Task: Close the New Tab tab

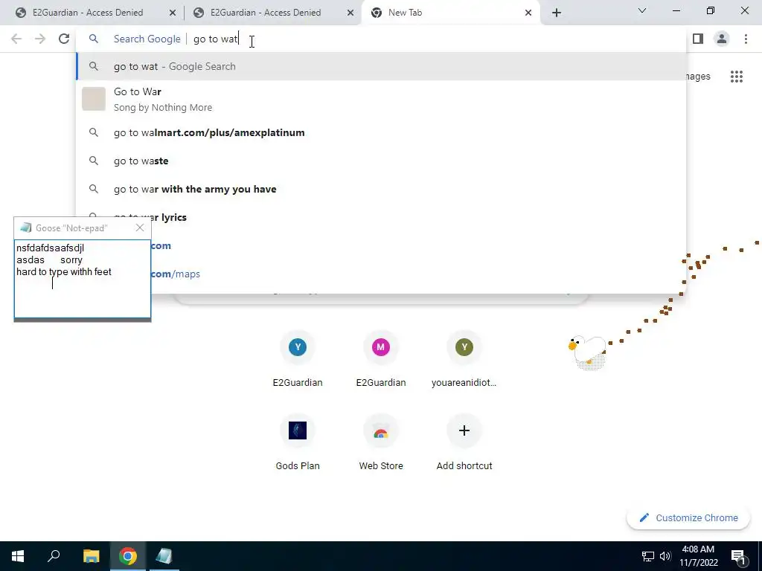Action: click(x=528, y=13)
